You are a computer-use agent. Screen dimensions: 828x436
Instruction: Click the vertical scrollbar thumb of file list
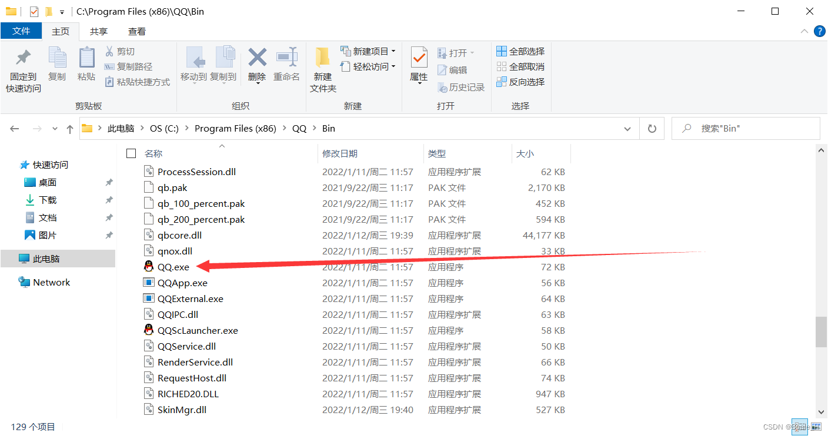(821, 332)
